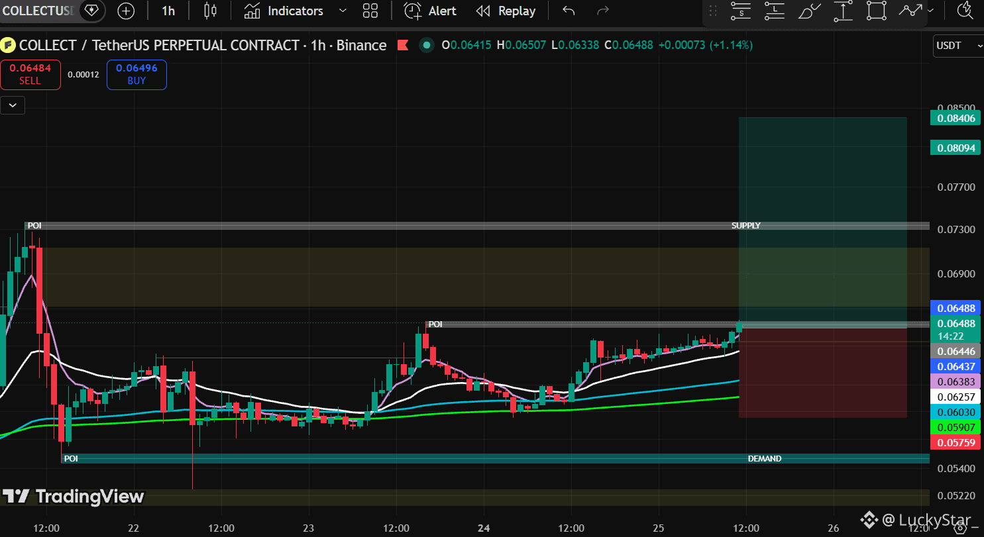This screenshot has width=984, height=537.
Task: Click the POI label on the supply line
Action: coord(34,226)
